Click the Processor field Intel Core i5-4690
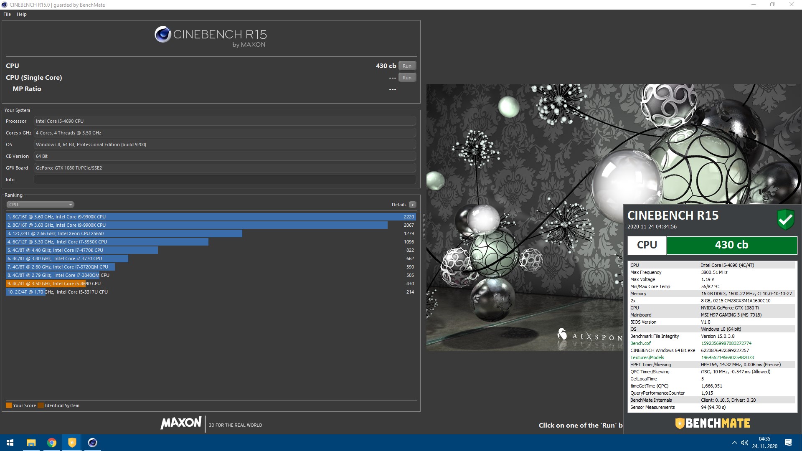The width and height of the screenshot is (802, 451). (225, 121)
